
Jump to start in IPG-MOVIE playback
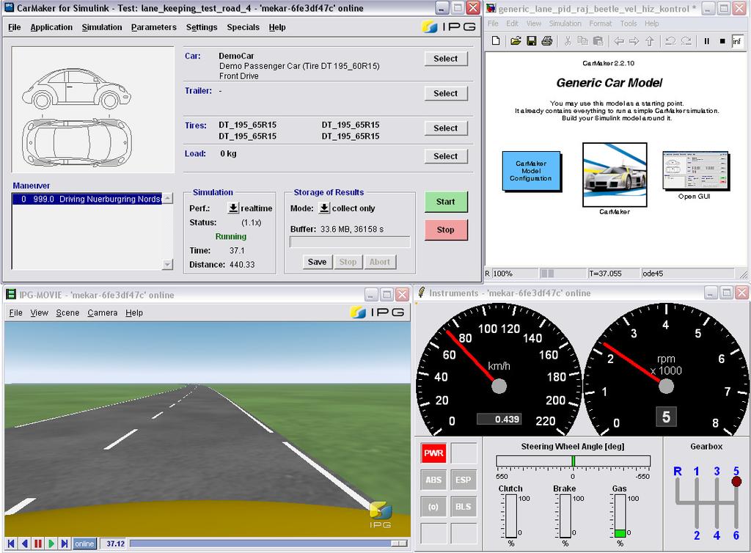coord(11,543)
